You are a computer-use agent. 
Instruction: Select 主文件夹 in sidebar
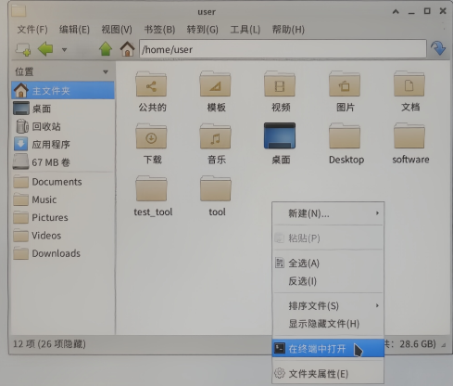63,90
